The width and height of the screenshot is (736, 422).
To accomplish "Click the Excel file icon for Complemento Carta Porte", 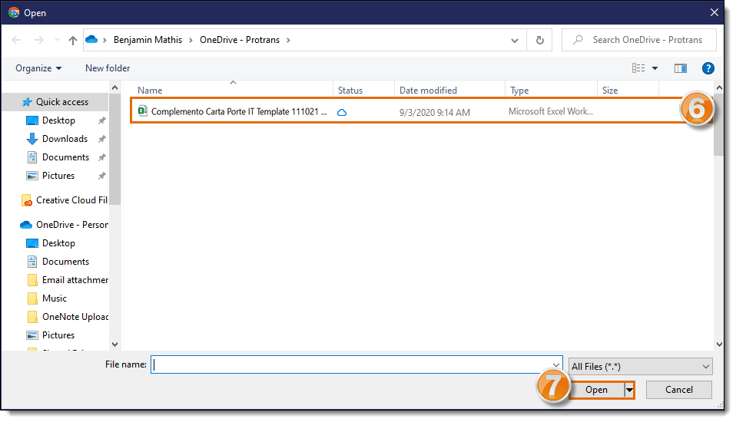I will click(142, 111).
